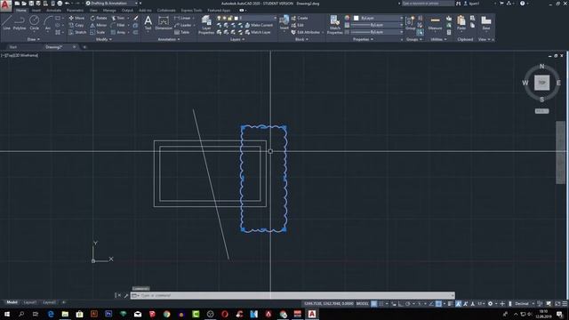Viewport: 569px width, 320px height.
Task: Open Layer Properties manager
Action: [206, 25]
